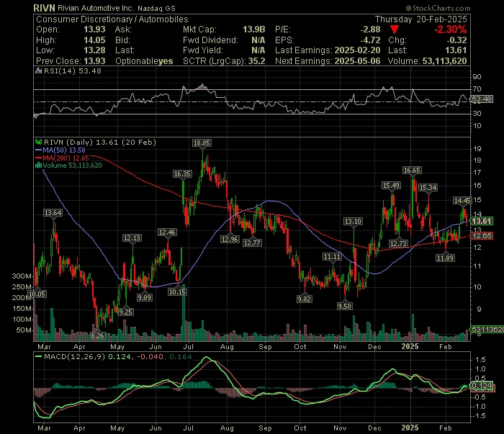Click the RSI(14) indicator icon
This screenshot has height=434, width=504.
coord(39,71)
